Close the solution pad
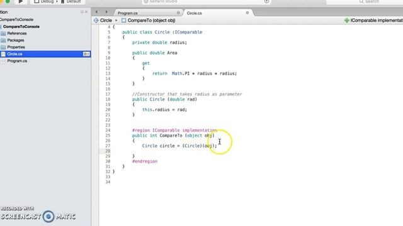Screen dimensions: 403x226 (x=86, y=12)
